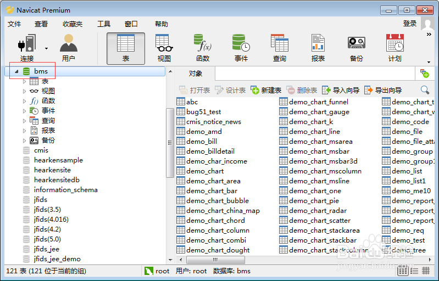Viewport: 439px width, 281px height.
Task: Open the 查看 menu
Action: (41, 24)
